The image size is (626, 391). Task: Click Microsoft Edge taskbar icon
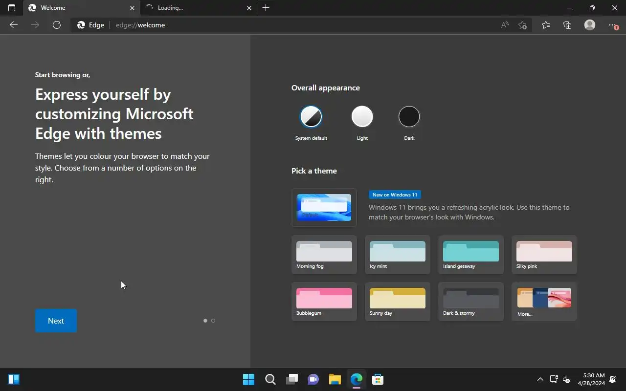coord(357,379)
